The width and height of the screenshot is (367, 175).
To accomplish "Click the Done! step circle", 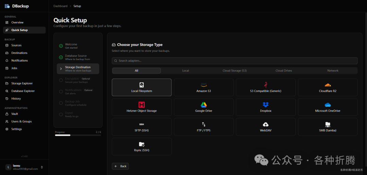I will click(x=61, y=114).
